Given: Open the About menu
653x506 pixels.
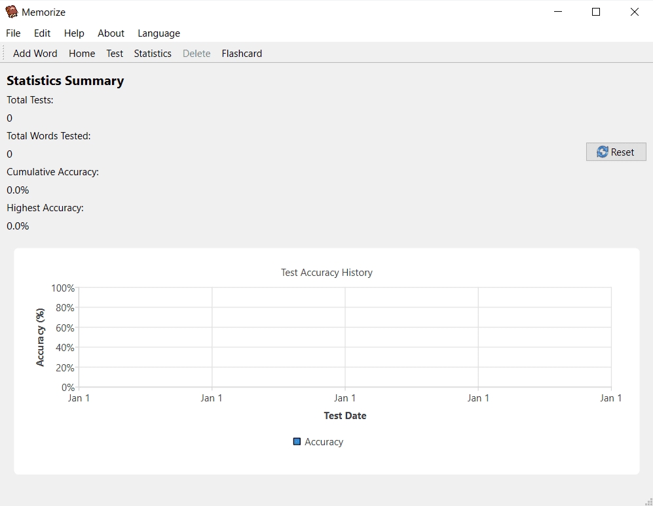Looking at the screenshot, I should [x=111, y=33].
